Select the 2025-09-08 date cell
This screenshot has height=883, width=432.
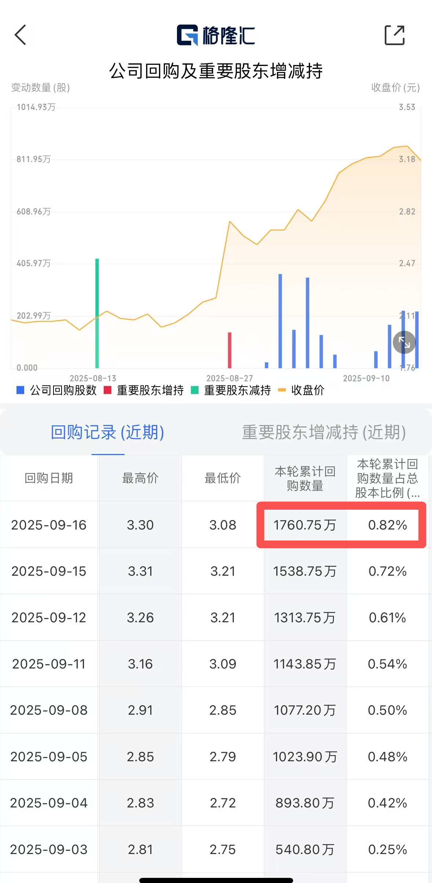pos(49,710)
